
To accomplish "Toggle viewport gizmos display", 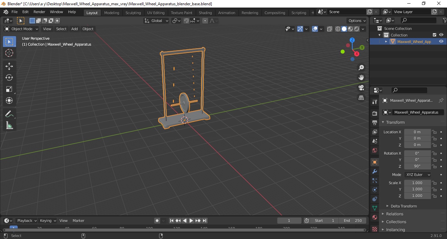I will click(x=300, y=29).
